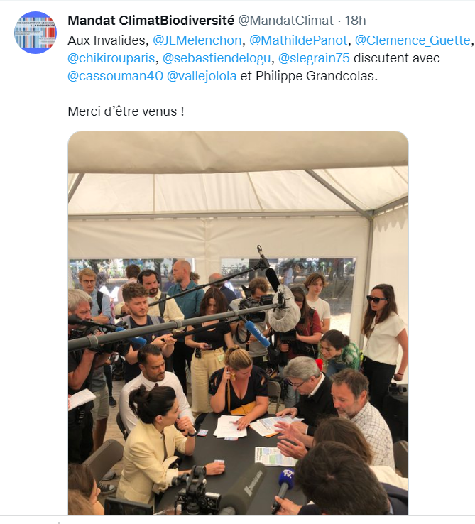Click 'Philippe Grandcolas' in tweet text
This screenshot has width=475, height=524.
315,76
